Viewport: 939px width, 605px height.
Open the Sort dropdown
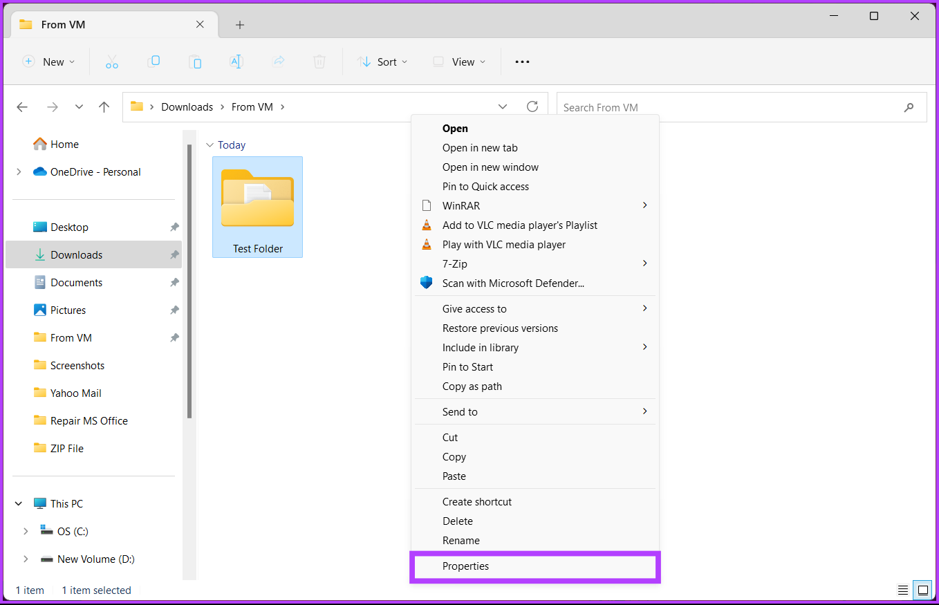[x=382, y=62]
